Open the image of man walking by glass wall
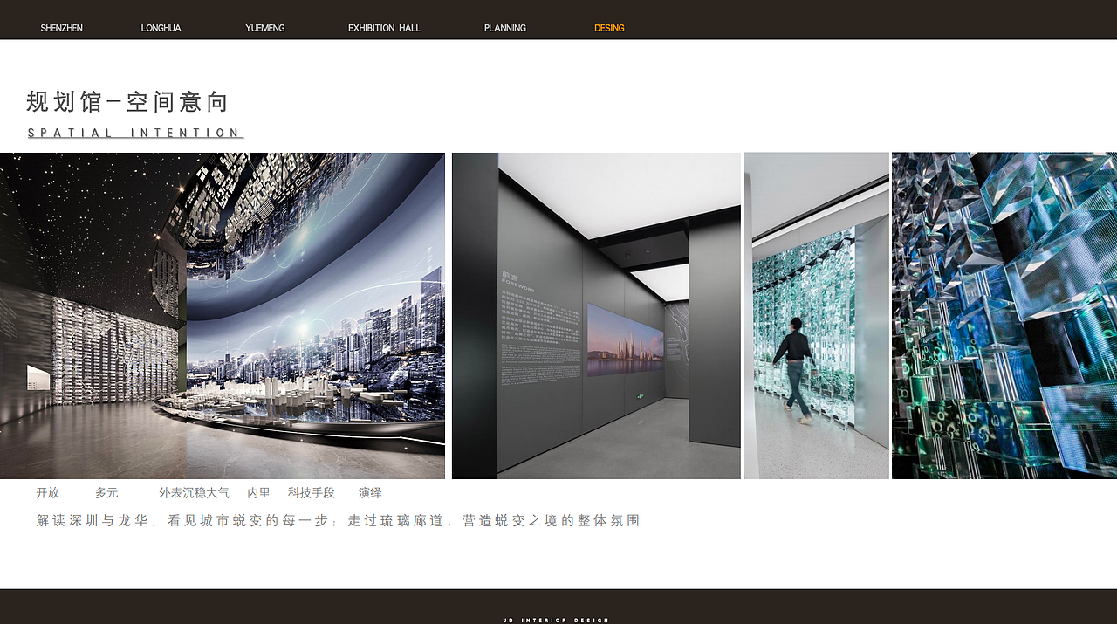1117x624 pixels. click(x=816, y=316)
